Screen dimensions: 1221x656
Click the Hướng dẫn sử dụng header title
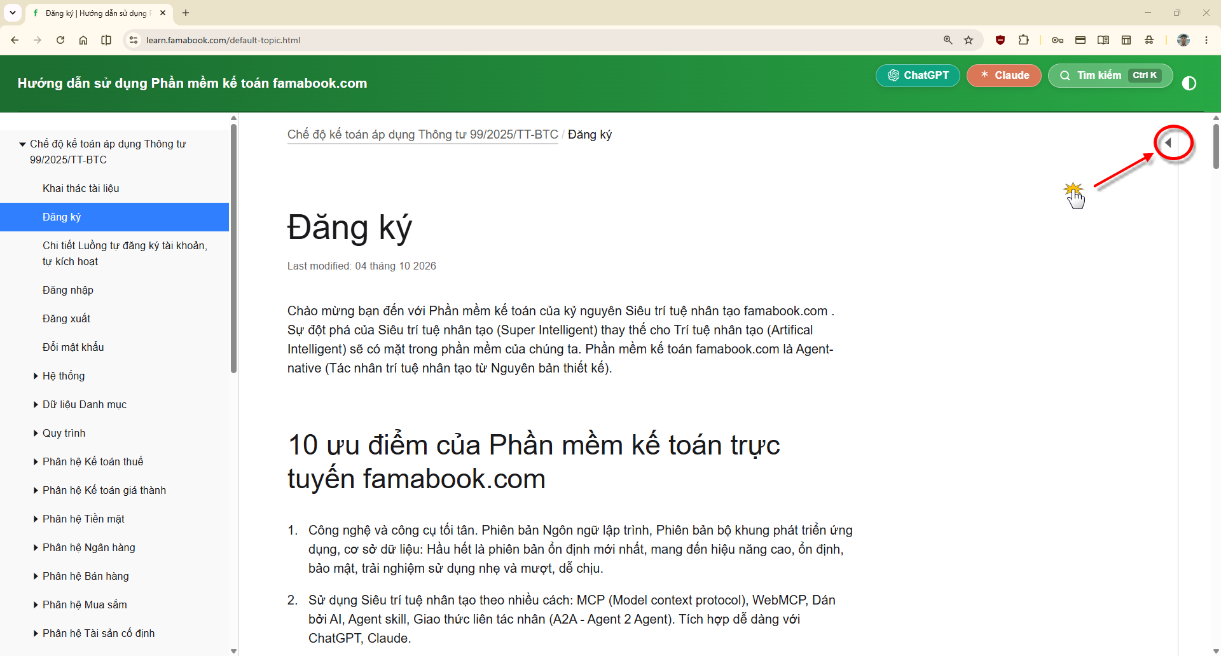192,83
